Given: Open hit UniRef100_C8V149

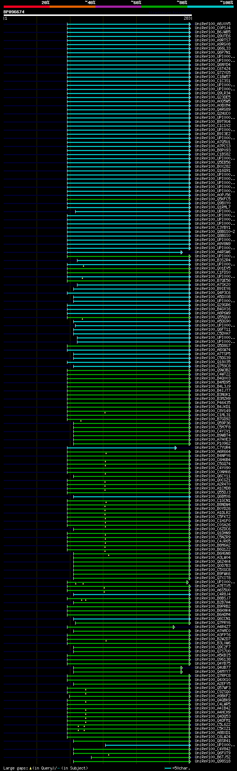Looking at the screenshot, I should coord(213,411).
